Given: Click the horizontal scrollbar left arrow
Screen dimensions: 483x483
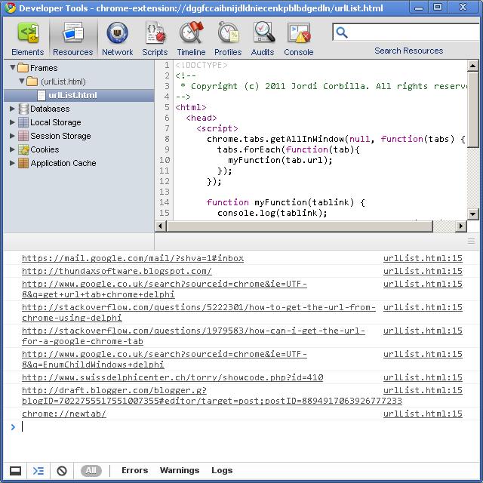Looking at the screenshot, I should click(160, 226).
